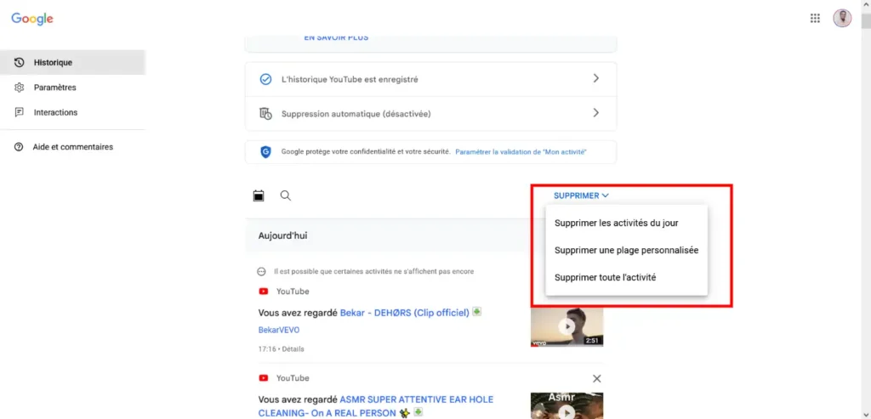
Task: Open the calendar date filter icon
Action: [x=259, y=195]
